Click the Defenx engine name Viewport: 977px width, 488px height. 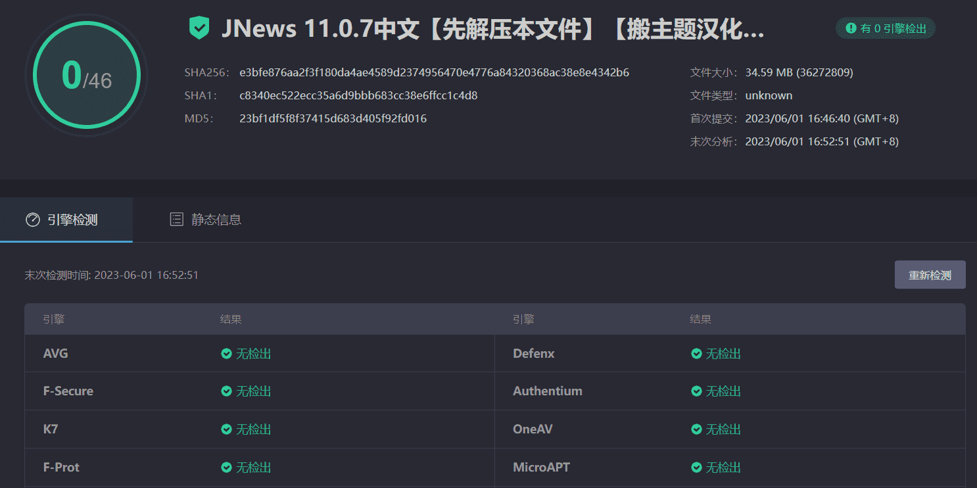click(x=534, y=354)
